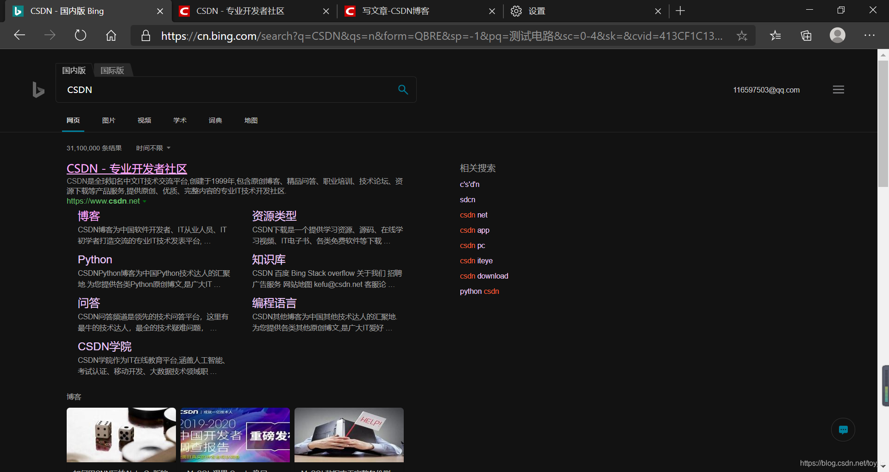Open a new browser tab
Screen dimensions: 889x472
(680, 11)
